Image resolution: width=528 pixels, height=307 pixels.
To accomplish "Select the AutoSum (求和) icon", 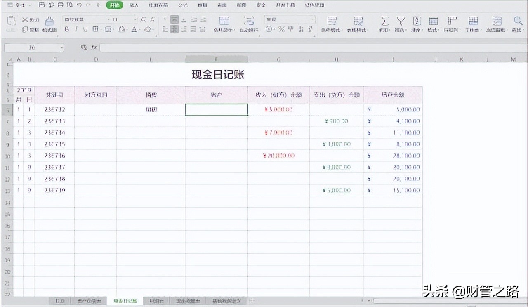I will click(x=385, y=20).
